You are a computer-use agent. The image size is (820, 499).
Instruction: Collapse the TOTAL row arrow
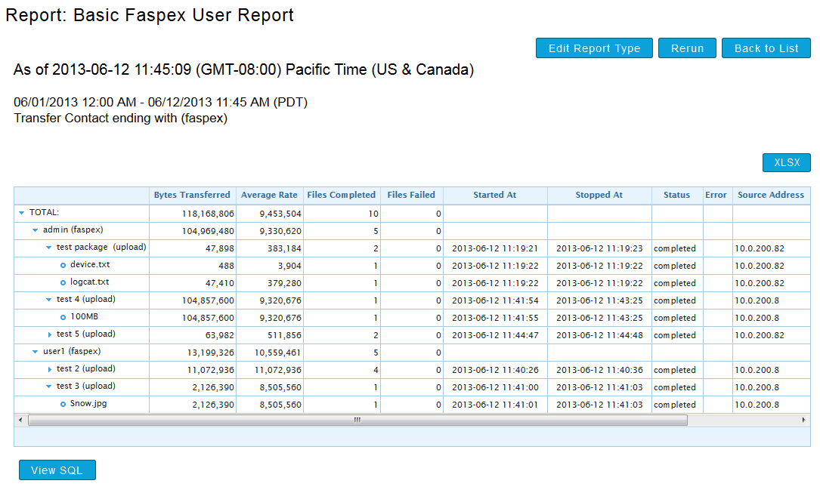[x=22, y=214]
